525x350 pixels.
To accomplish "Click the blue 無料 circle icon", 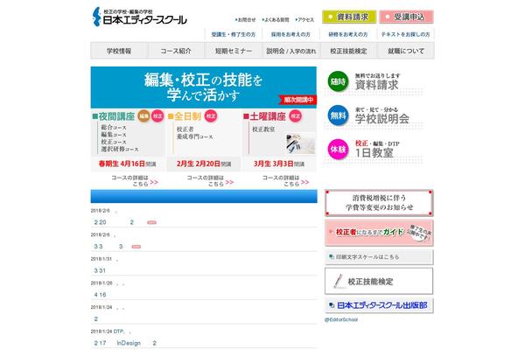I will coord(338,115).
